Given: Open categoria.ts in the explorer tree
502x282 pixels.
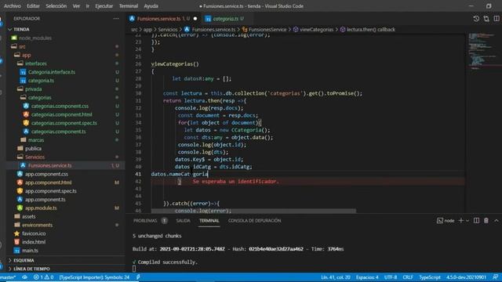Looking at the screenshot, I should 41,81.
